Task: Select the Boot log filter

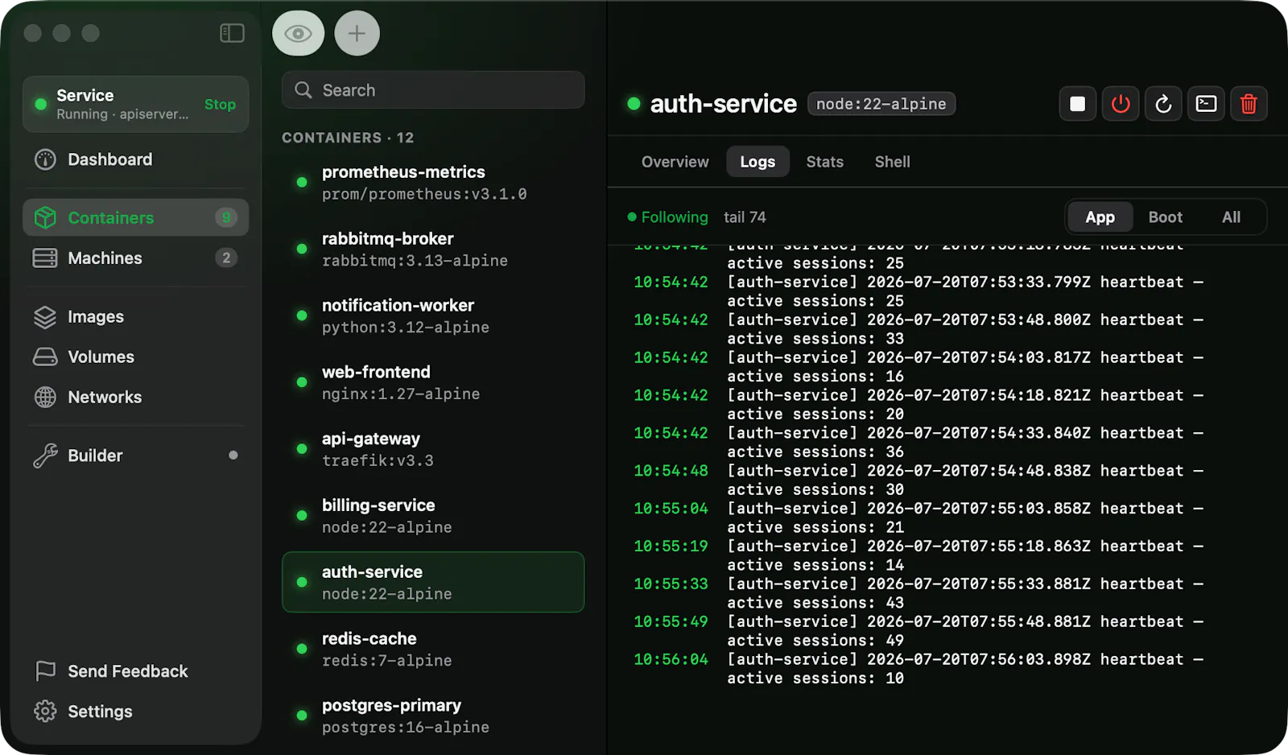Action: (1165, 217)
